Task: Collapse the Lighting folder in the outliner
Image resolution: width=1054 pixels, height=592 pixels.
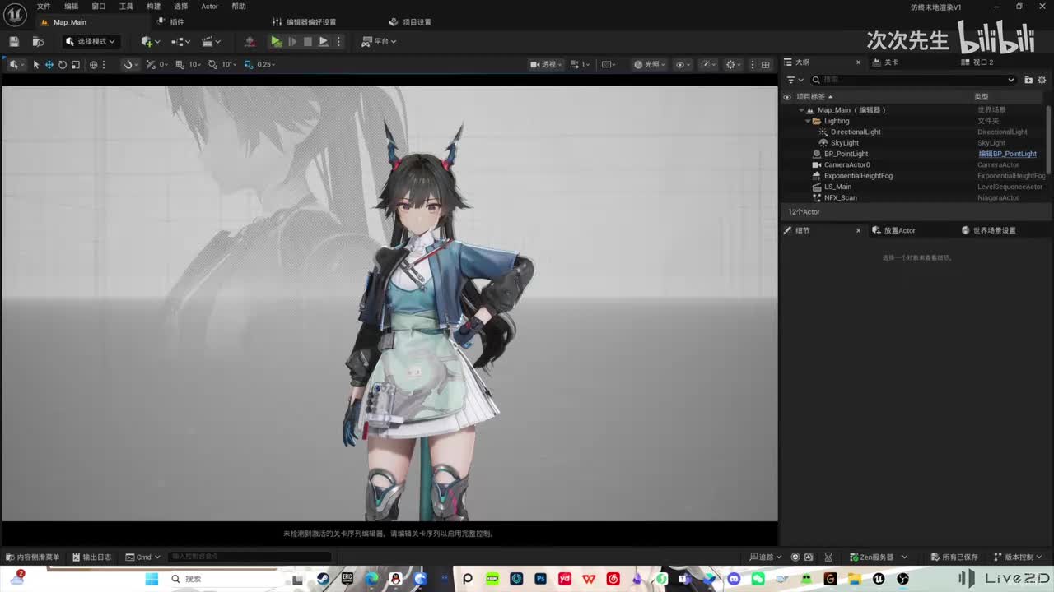Action: pyautogui.click(x=808, y=121)
